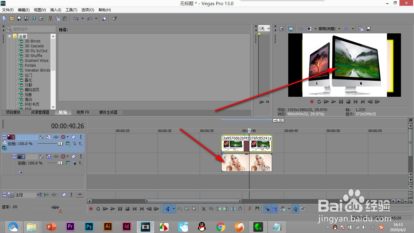Viewport: 414px width, 233px height.
Task: Click the 搜索插件 search field
Action: [x=30, y=29]
